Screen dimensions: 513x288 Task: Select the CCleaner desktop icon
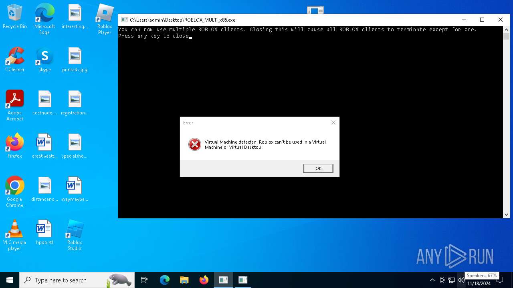click(15, 60)
